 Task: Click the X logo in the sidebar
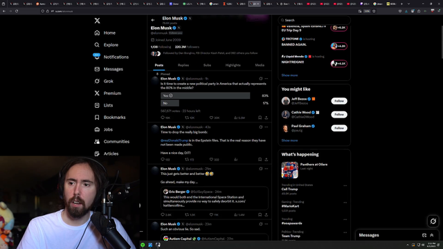tap(97, 21)
